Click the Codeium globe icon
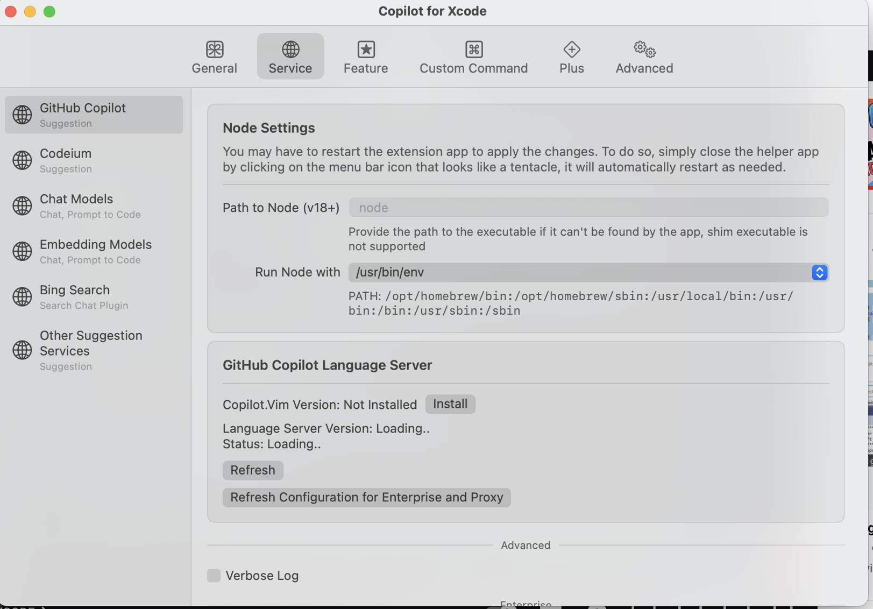This screenshot has height=609, width=873. [22, 160]
